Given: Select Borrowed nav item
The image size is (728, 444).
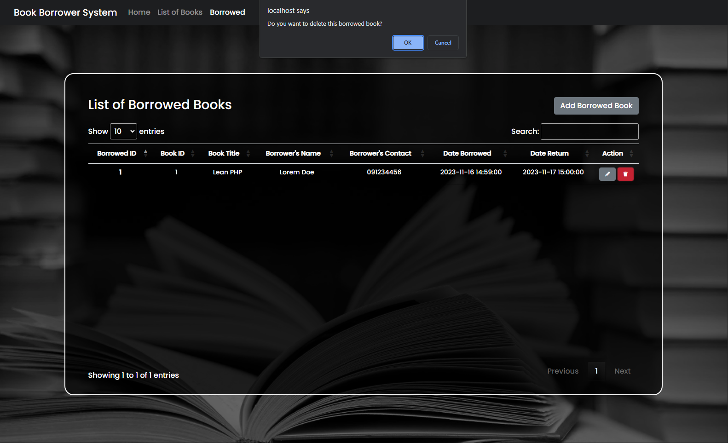Looking at the screenshot, I should (227, 12).
